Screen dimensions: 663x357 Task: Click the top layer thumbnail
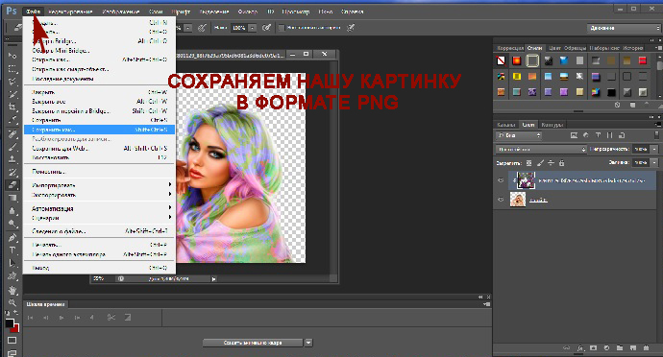pyautogui.click(x=526, y=180)
